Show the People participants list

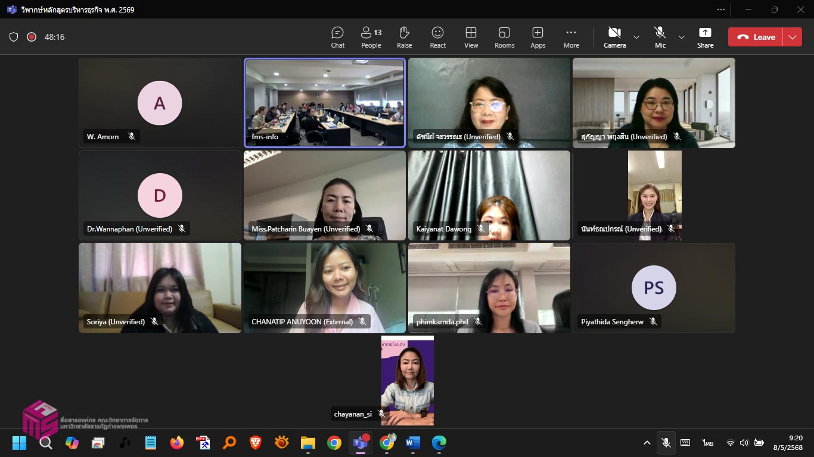point(371,37)
